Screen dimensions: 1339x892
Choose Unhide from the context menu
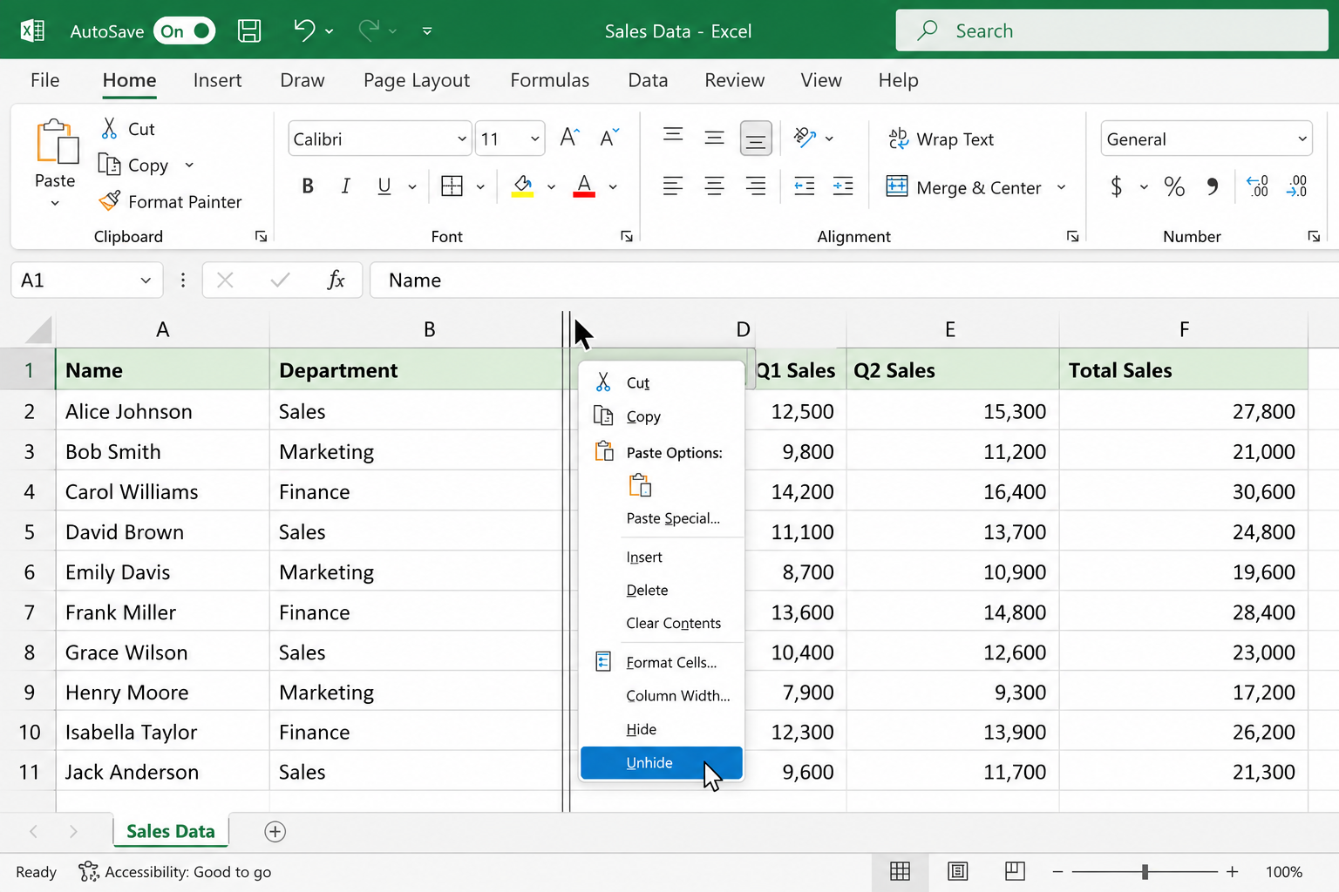click(x=662, y=763)
